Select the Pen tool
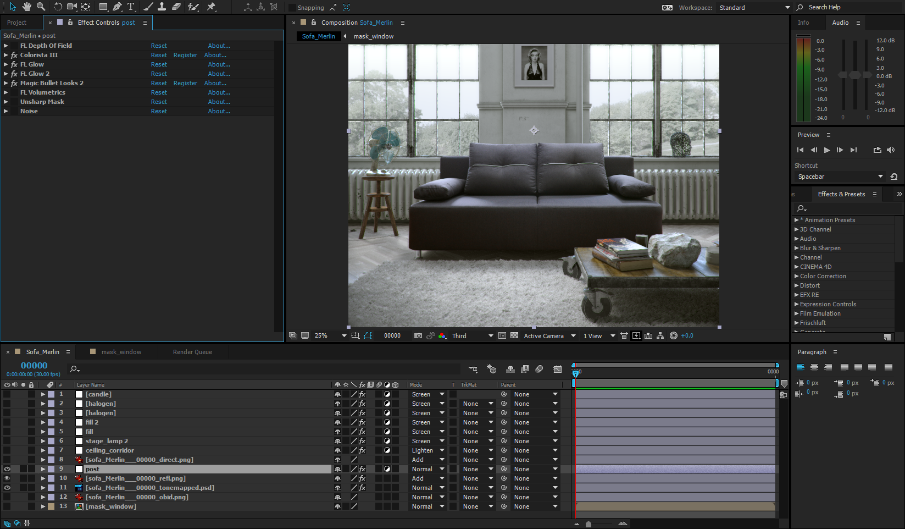905x529 pixels. 117,7
